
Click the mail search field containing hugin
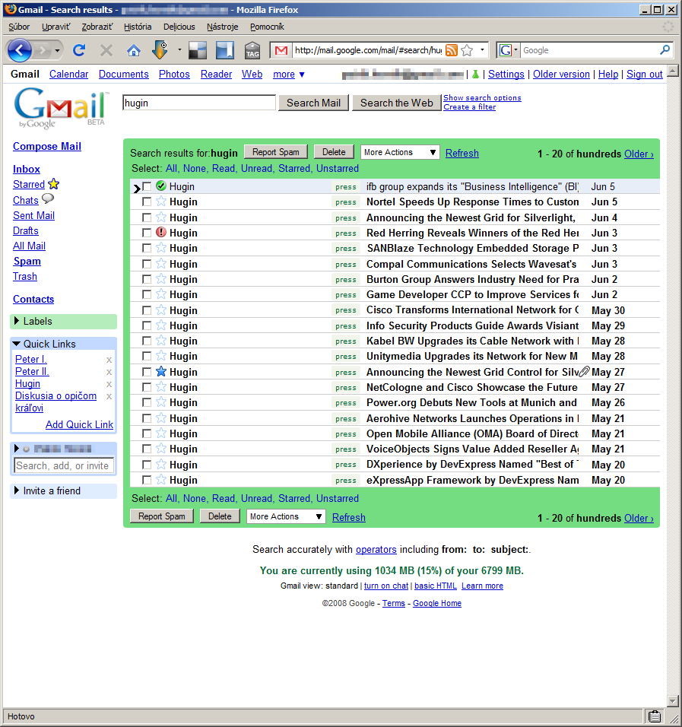click(199, 103)
